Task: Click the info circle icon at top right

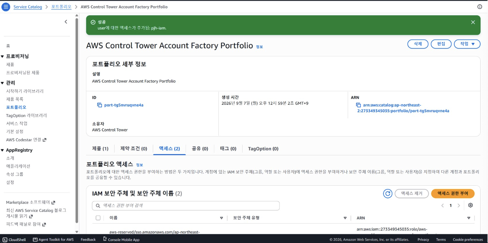Action: click(x=480, y=7)
